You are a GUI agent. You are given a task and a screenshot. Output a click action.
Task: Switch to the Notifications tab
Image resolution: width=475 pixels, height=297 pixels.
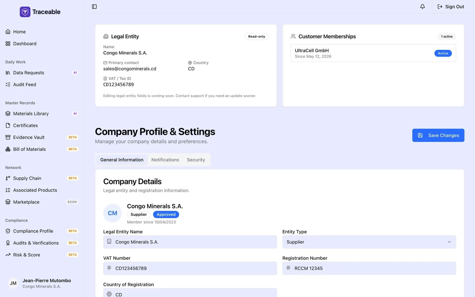(x=165, y=160)
